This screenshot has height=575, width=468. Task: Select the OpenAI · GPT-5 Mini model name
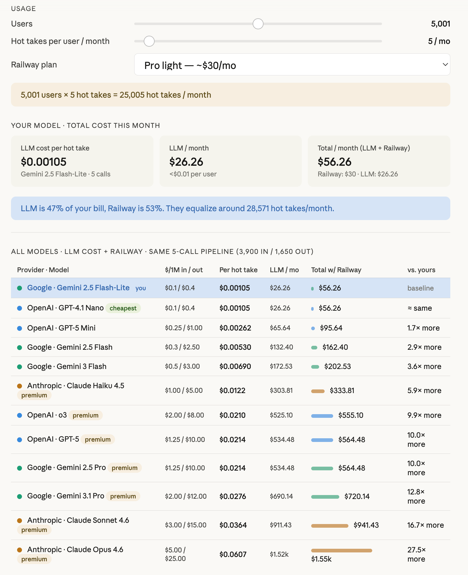pos(61,328)
